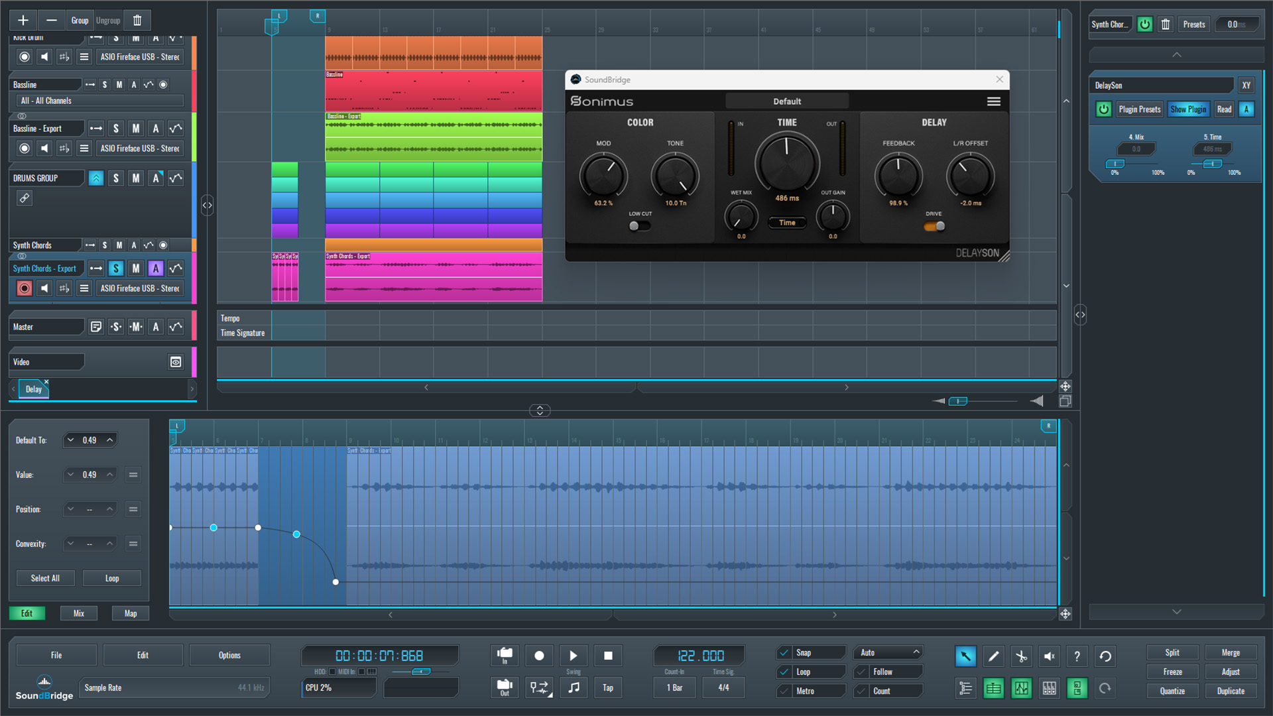The height and width of the screenshot is (716, 1273).
Task: Expand the effects rack upward chevron
Action: [x=1177, y=55]
